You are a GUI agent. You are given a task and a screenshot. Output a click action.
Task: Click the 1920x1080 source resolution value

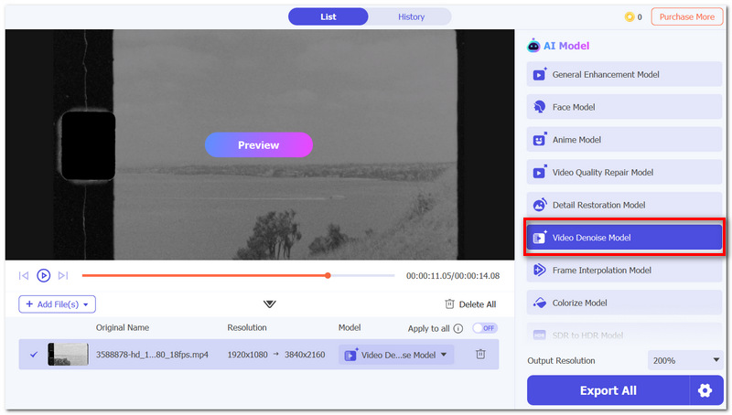[247, 355]
